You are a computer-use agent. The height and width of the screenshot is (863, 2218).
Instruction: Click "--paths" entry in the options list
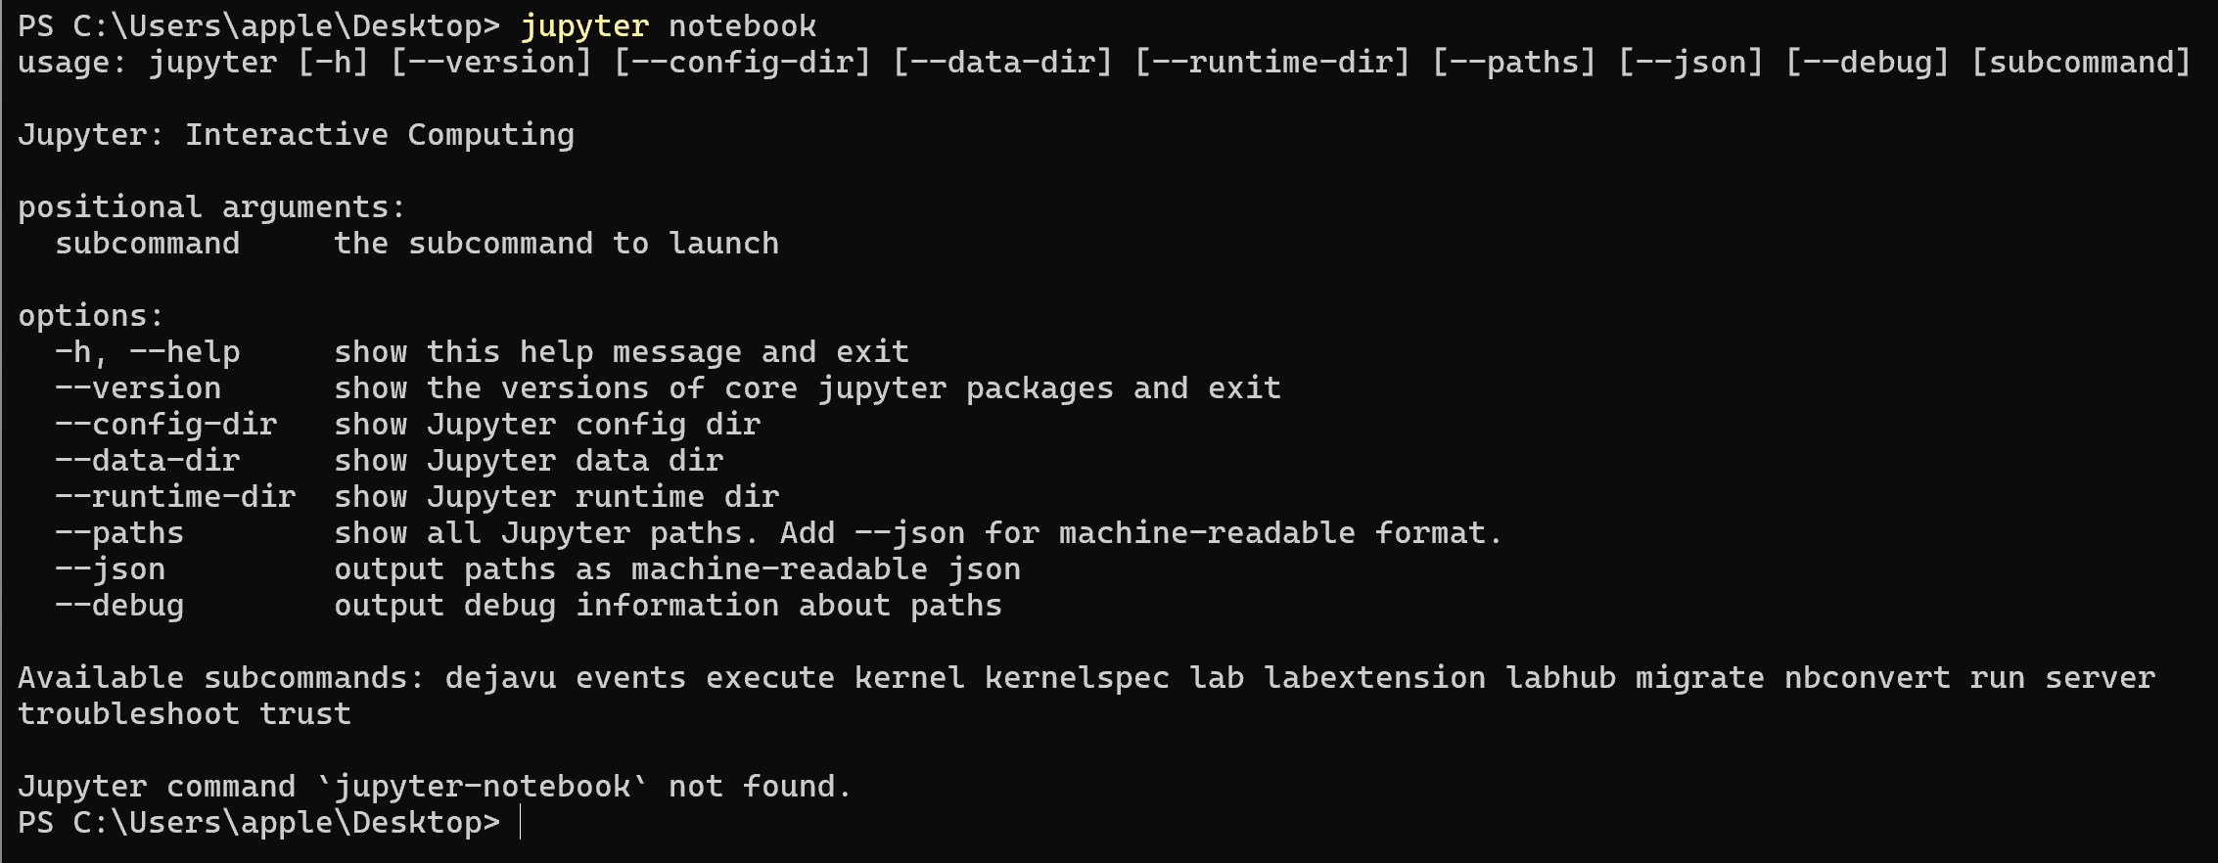(119, 533)
